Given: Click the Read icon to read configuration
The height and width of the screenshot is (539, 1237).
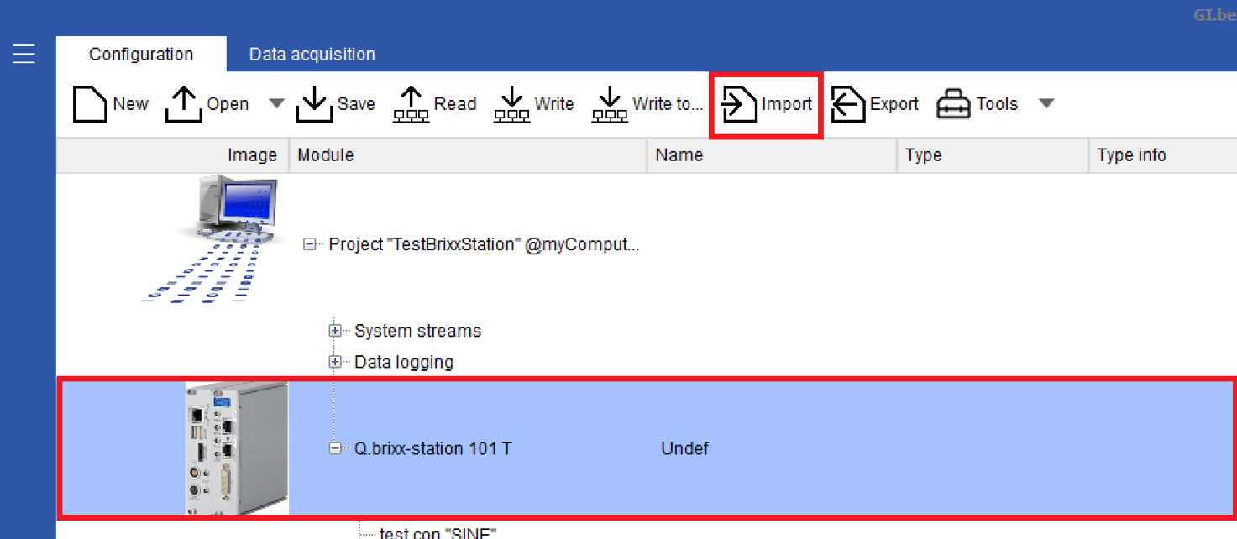Looking at the screenshot, I should coord(410,102).
